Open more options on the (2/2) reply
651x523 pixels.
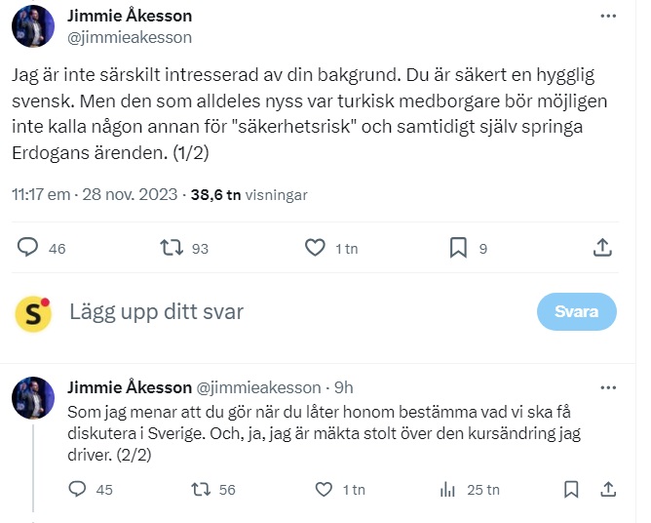pyautogui.click(x=607, y=385)
